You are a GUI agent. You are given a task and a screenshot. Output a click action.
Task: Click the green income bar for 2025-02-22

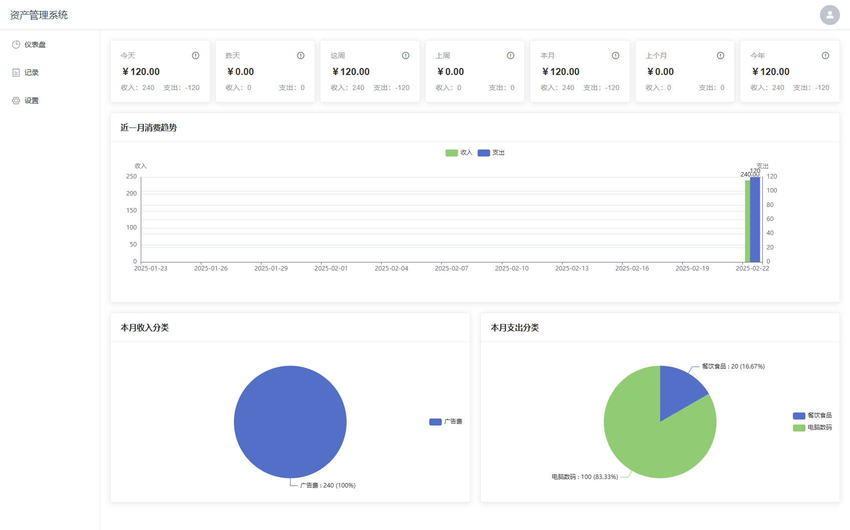click(x=747, y=221)
